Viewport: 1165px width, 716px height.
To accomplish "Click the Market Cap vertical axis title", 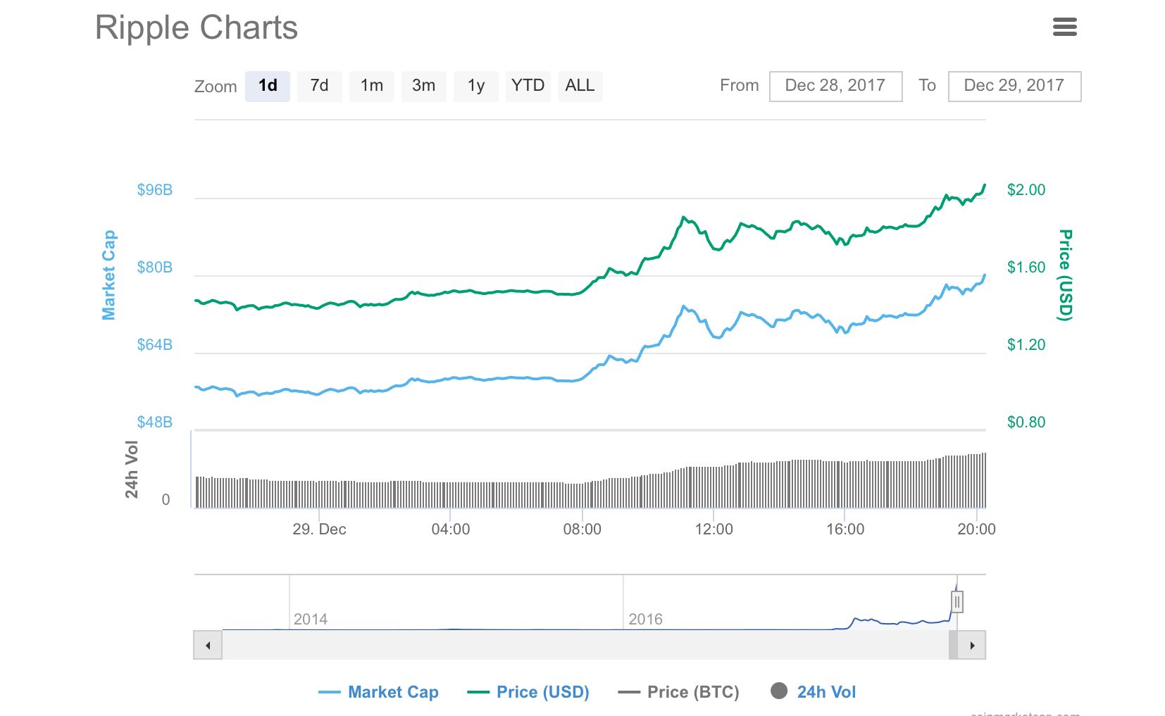I will (108, 275).
